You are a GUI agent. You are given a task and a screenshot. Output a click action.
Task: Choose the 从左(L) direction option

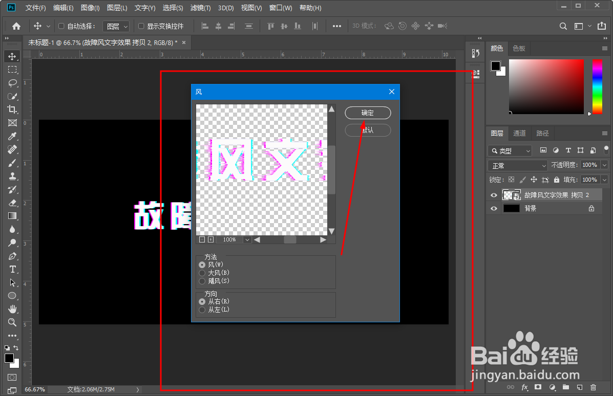click(x=202, y=310)
